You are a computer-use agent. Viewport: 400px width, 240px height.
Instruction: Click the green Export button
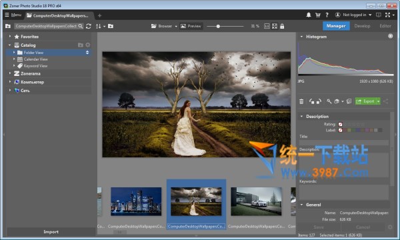[x=365, y=101]
